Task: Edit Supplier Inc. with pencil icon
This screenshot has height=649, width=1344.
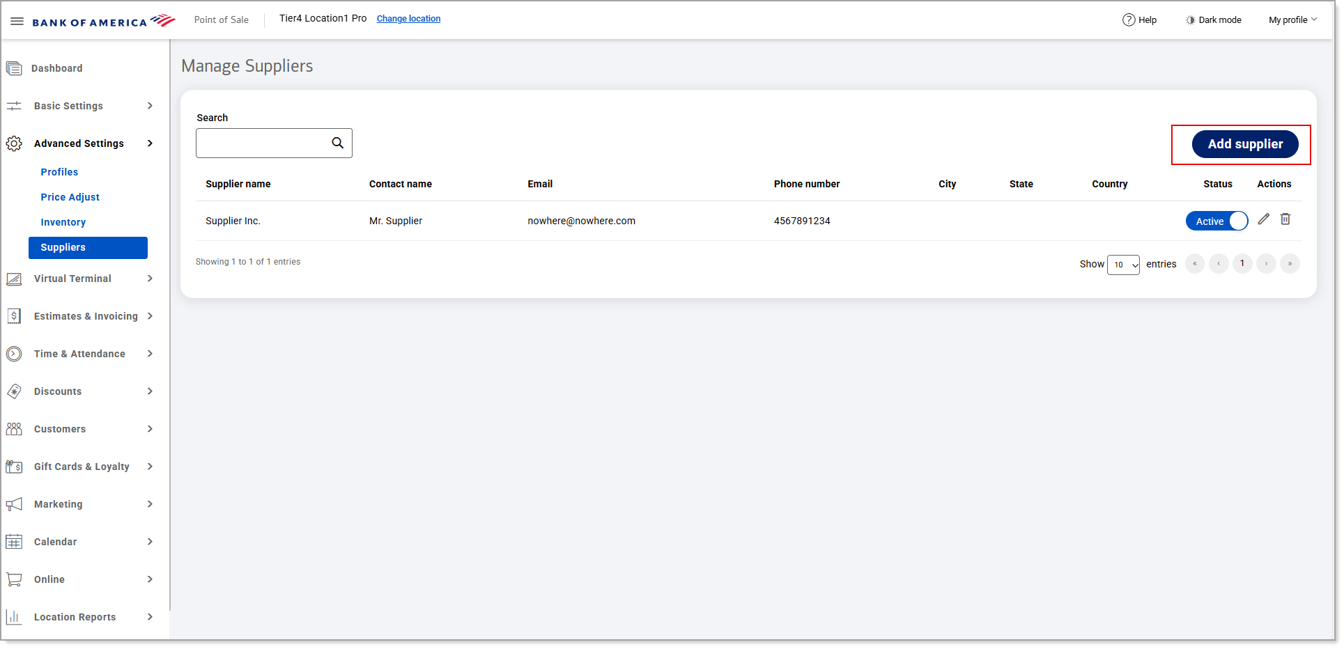Action: pyautogui.click(x=1264, y=219)
